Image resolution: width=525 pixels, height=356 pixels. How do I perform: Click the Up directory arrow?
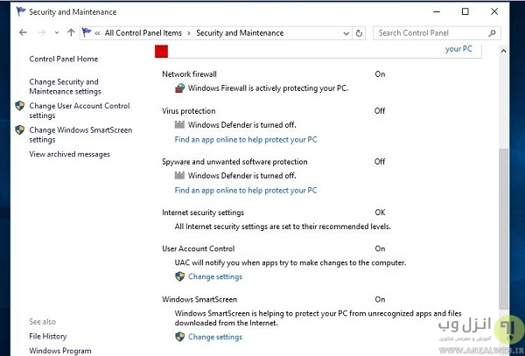(x=71, y=33)
